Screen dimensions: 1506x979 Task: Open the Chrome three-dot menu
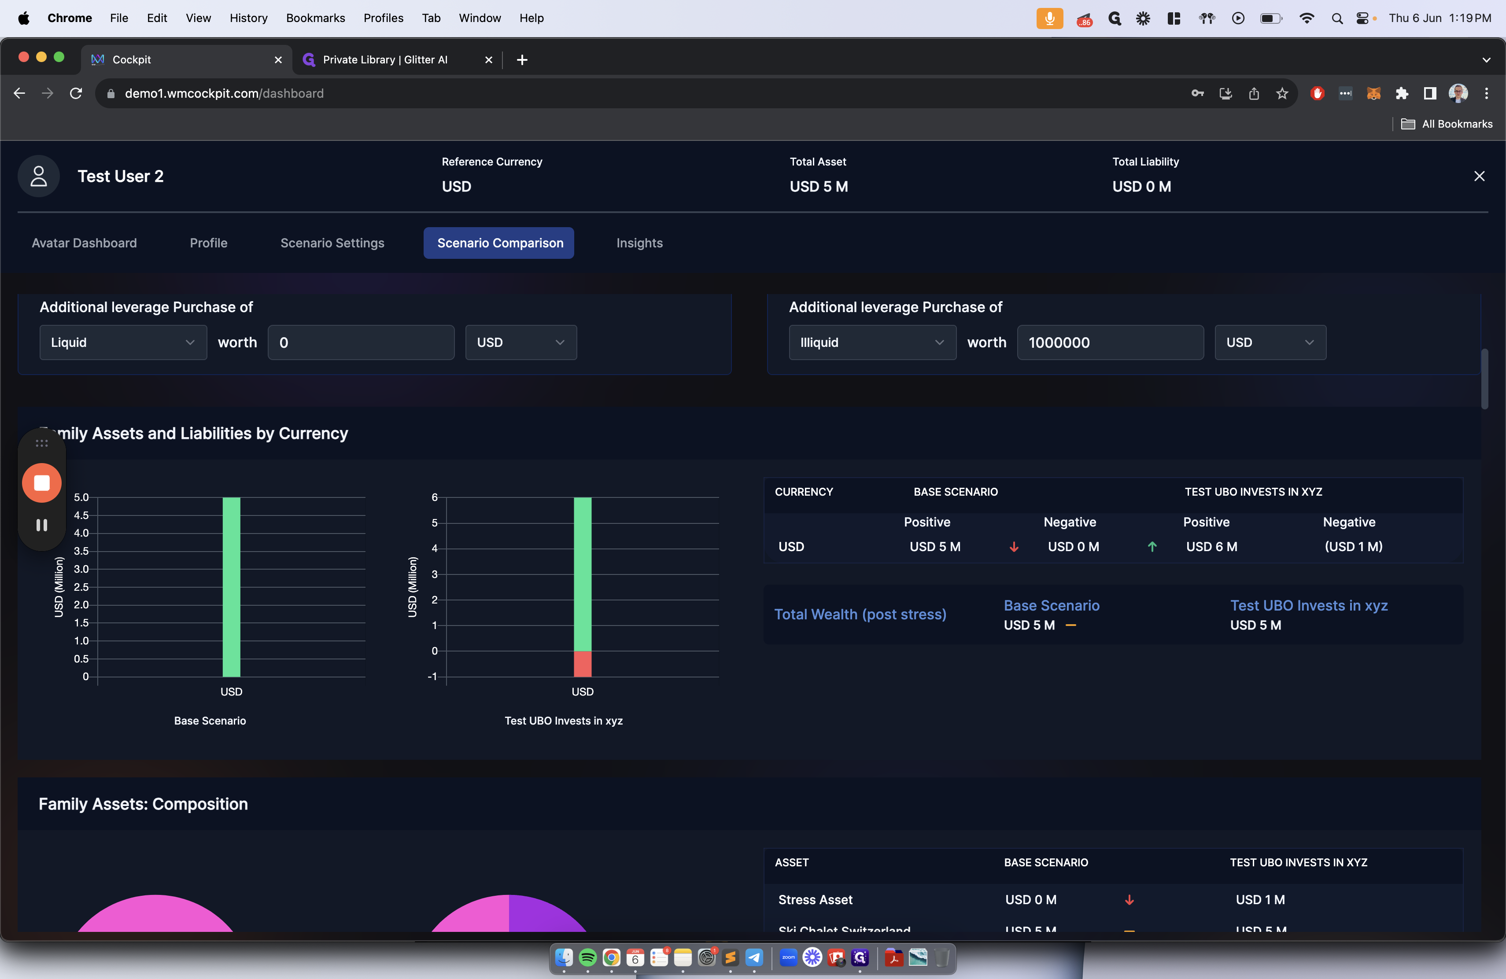tap(1486, 94)
